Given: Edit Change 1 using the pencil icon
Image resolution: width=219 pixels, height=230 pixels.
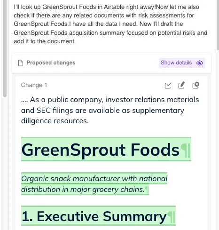Looking at the screenshot, I should tap(182, 85).
